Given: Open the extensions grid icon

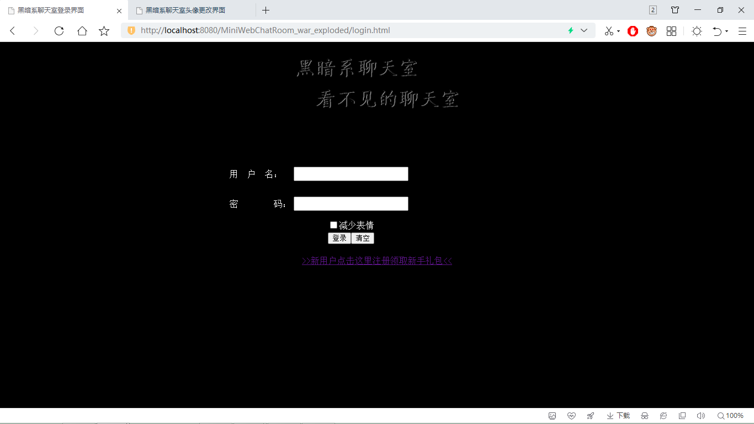Looking at the screenshot, I should [671, 31].
